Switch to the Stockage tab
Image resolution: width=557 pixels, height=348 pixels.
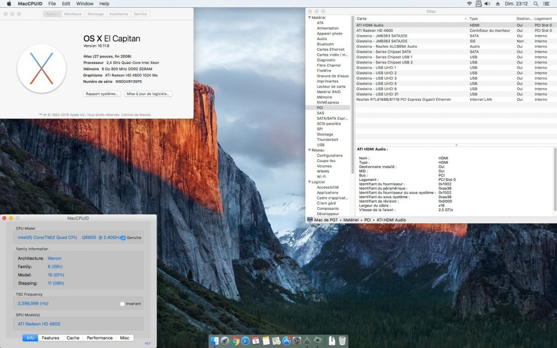coord(96,14)
